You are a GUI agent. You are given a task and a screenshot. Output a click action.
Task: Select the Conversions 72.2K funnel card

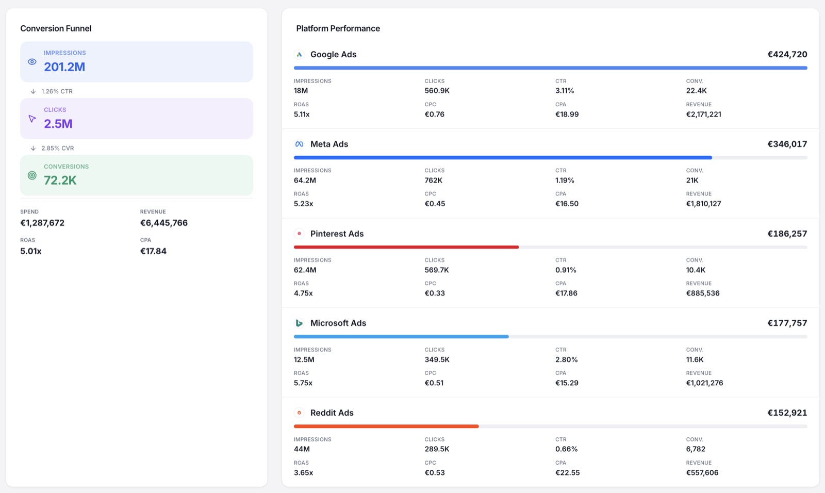point(137,175)
